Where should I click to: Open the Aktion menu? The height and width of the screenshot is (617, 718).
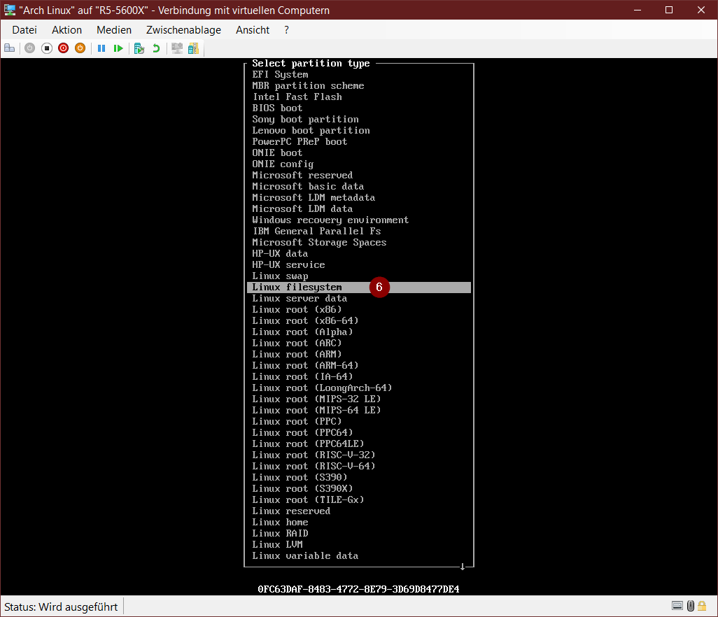coord(67,30)
